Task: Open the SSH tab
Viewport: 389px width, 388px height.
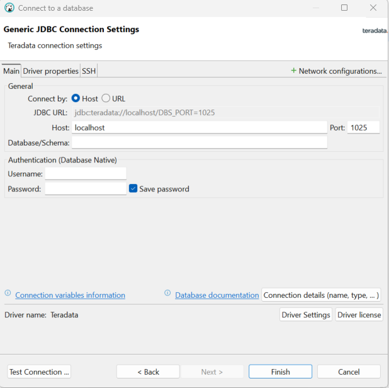Action: pos(89,71)
